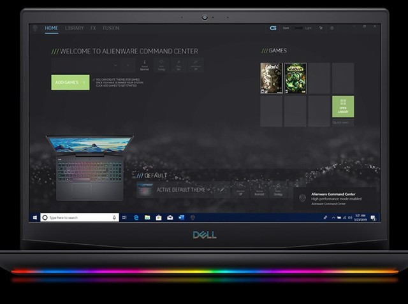
Task: Activate the G-Mode icon
Action: point(273,28)
